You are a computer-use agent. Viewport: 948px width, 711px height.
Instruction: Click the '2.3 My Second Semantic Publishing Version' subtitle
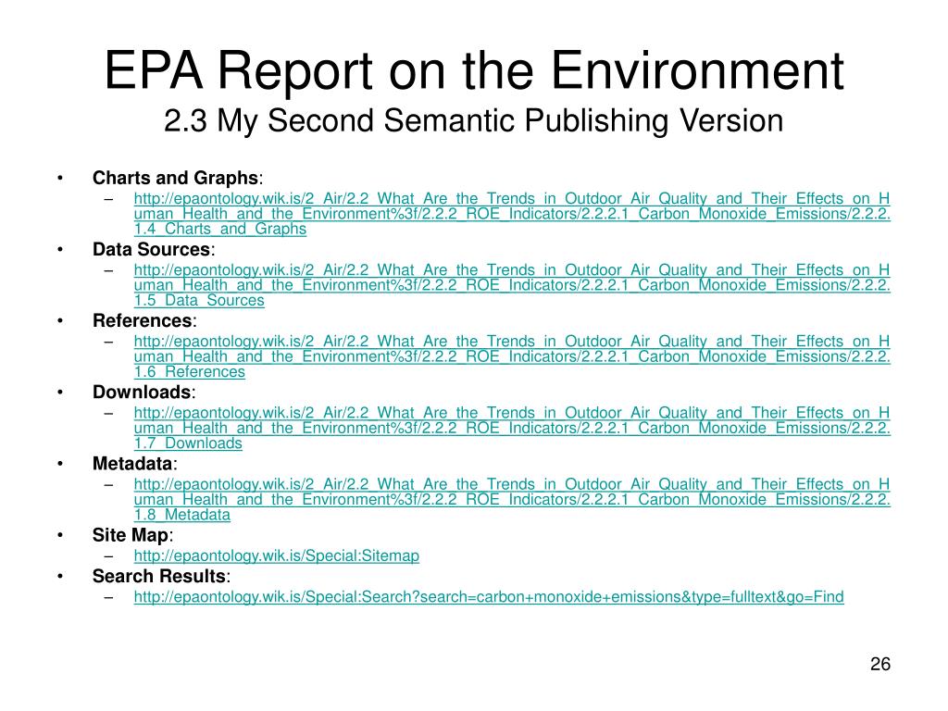point(473,120)
